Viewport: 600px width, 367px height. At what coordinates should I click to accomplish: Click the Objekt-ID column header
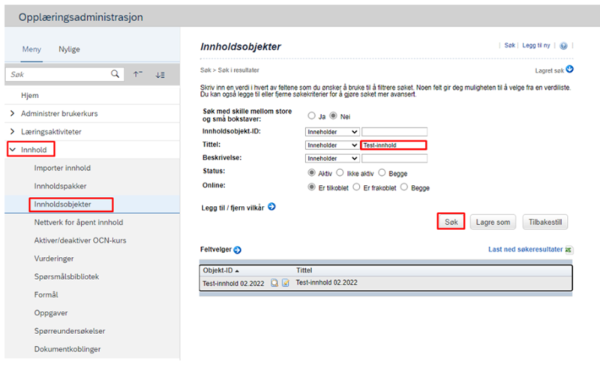coord(217,270)
